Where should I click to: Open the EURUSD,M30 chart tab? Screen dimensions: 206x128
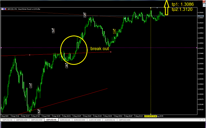(x=80, y=120)
